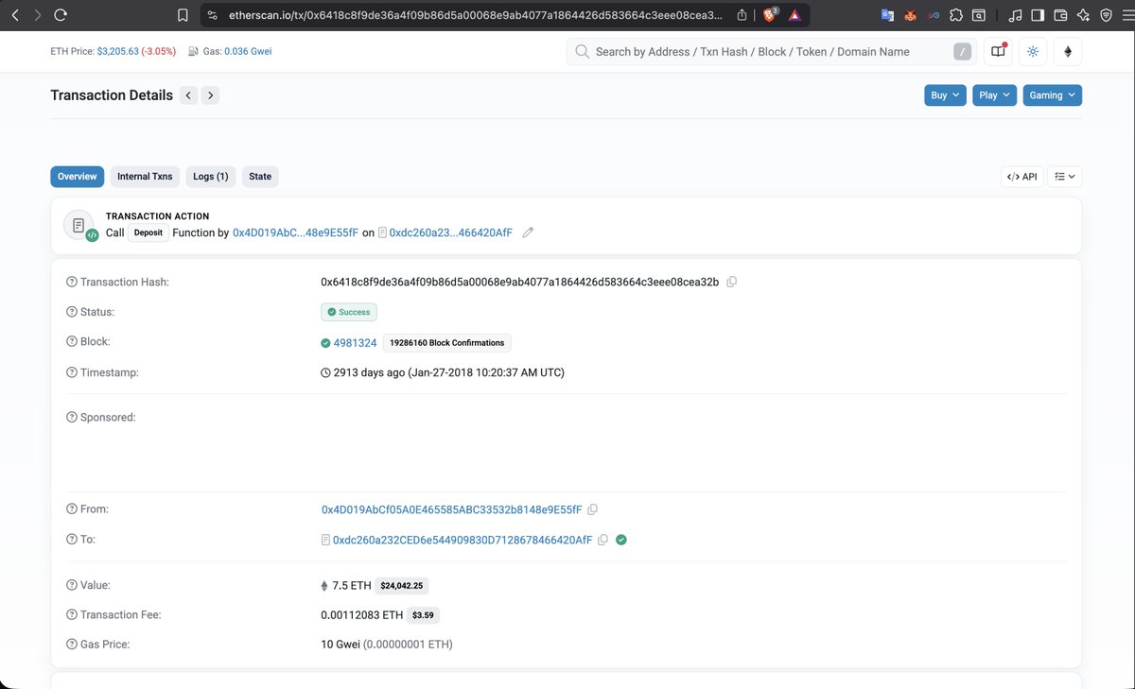The width and height of the screenshot is (1135, 689).
Task: Click the $24,042.25 value badge
Action: click(402, 586)
